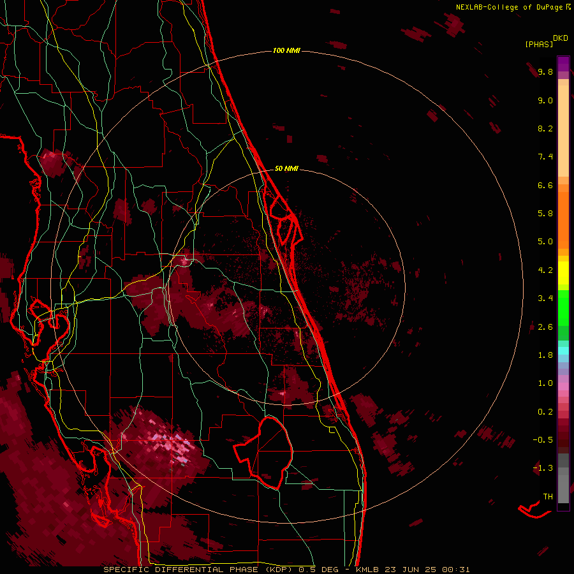Click the 5.0 legend value
This screenshot has height=574, width=574.
(x=545, y=242)
